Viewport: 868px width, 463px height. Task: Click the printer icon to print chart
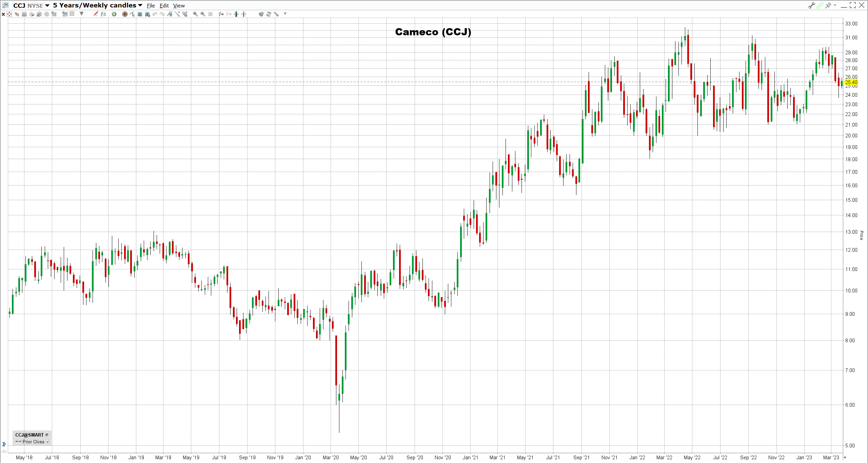pyautogui.click(x=32, y=14)
